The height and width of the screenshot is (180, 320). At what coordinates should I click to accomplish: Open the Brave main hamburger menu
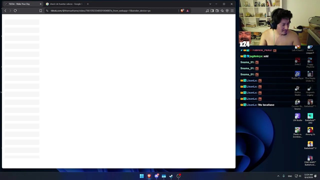pos(232,11)
